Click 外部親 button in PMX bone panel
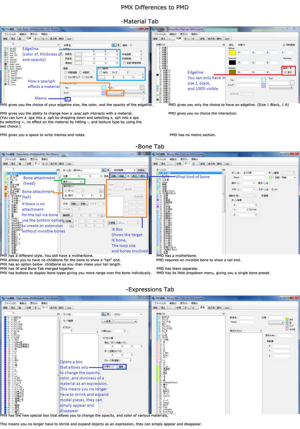This screenshot has width=300, height=429. [112, 223]
